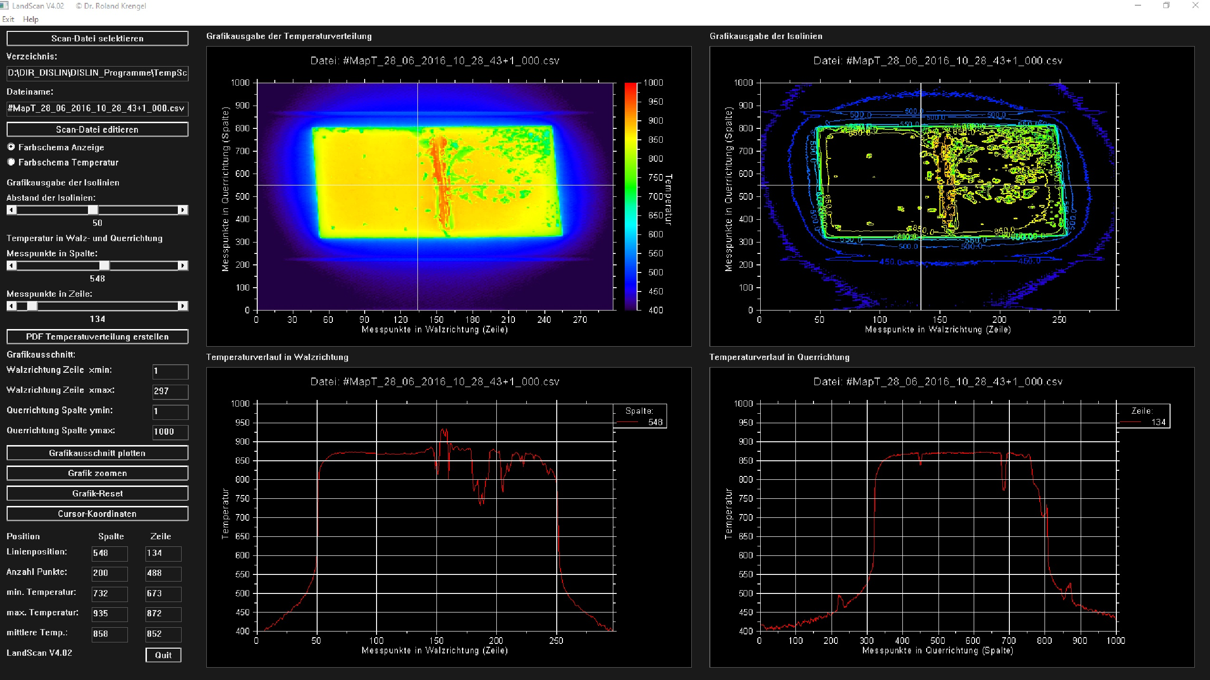
Task: Click right arrow of Isolinien spacing slider
Action: coord(183,210)
